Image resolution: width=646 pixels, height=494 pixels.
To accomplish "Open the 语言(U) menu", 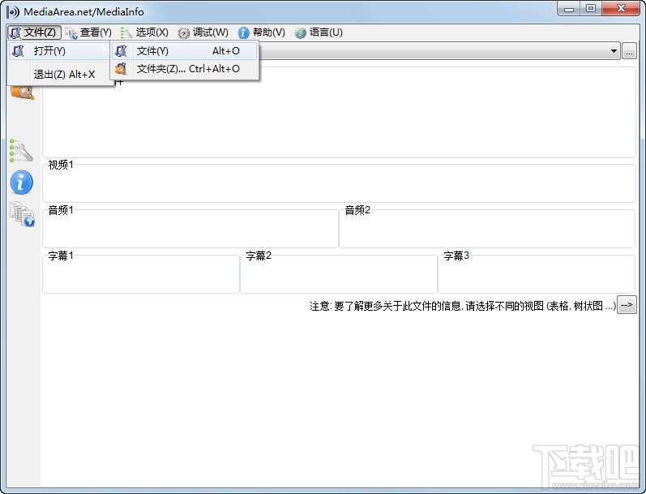I will 319,32.
